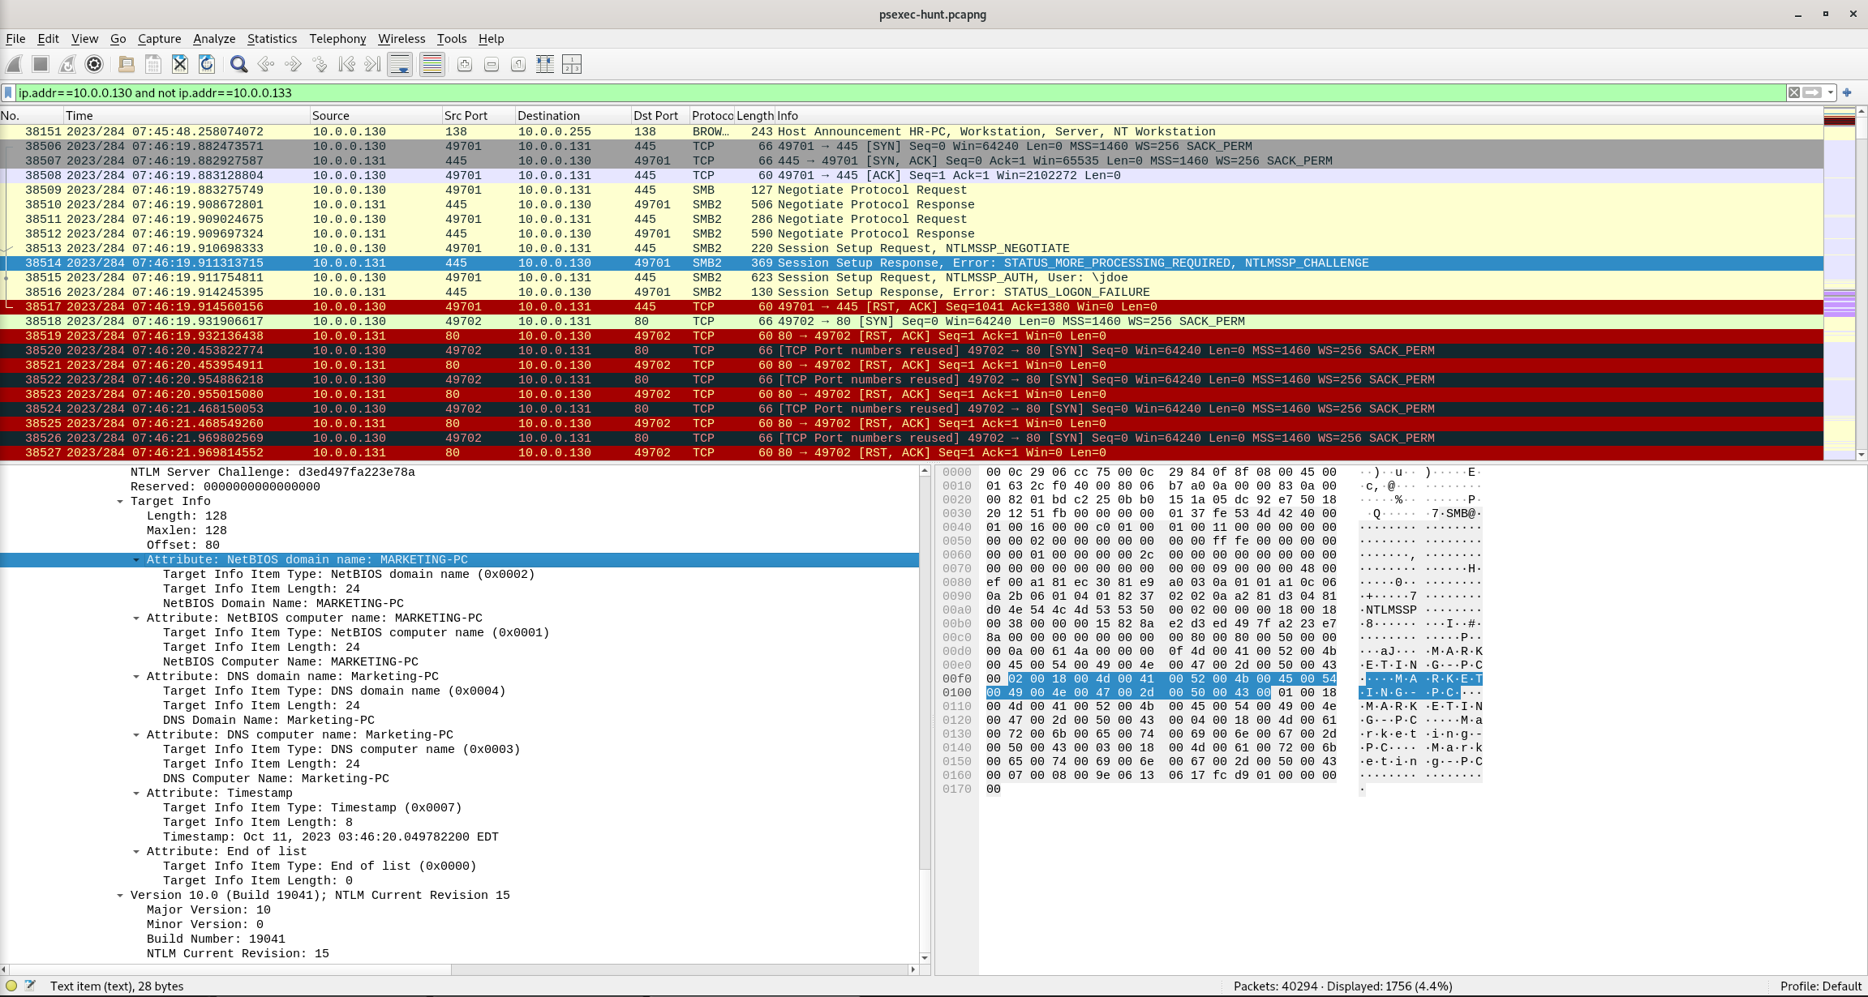Go forward in packet history
The height and width of the screenshot is (997, 1868).
click(293, 65)
